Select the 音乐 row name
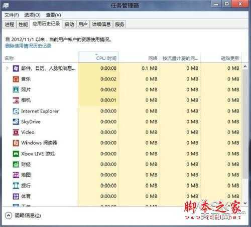 [26, 79]
